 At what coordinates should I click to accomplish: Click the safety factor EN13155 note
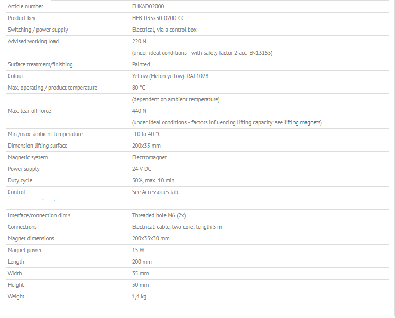[x=203, y=53]
